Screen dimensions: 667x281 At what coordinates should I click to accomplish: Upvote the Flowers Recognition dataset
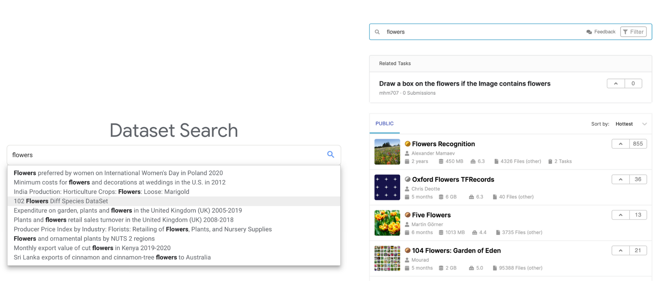pyautogui.click(x=621, y=144)
